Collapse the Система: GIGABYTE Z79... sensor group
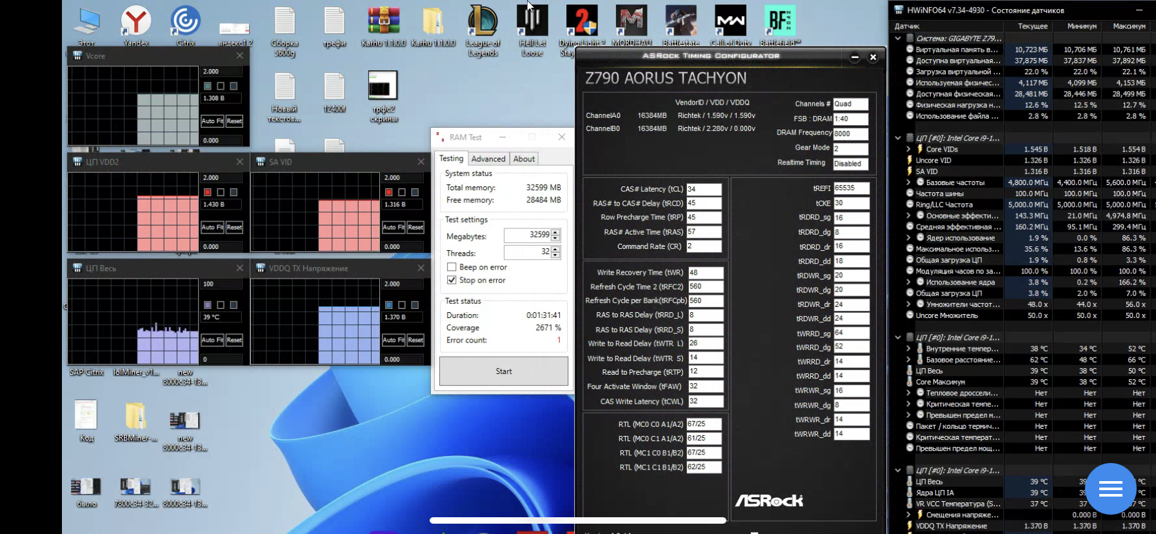The width and height of the screenshot is (1156, 534). [x=898, y=39]
